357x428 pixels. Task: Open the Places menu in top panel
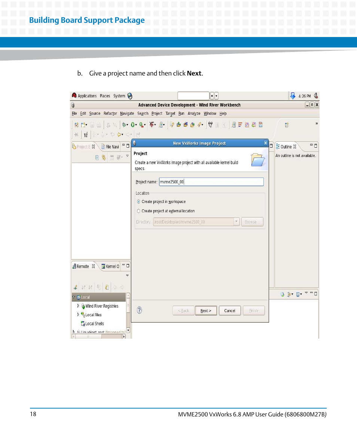105,96
